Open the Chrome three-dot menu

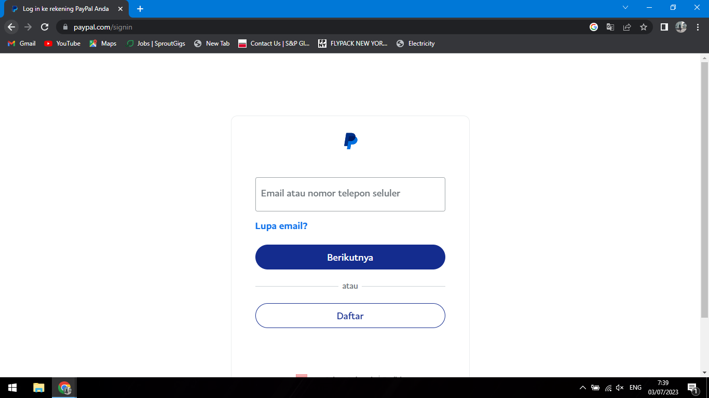(x=698, y=27)
